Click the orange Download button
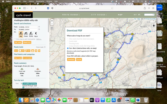The height and width of the screenshot is (104, 167). (x=71, y=59)
